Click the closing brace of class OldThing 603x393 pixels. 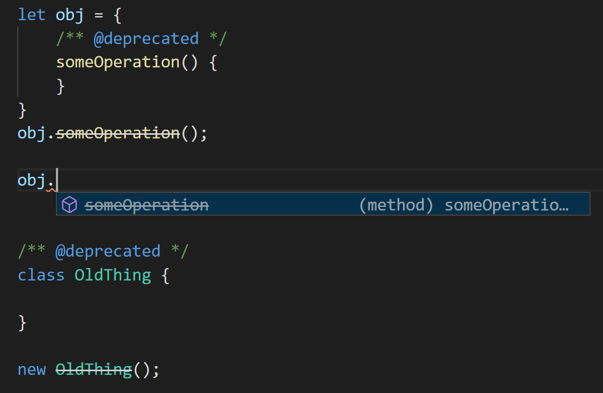click(x=22, y=322)
